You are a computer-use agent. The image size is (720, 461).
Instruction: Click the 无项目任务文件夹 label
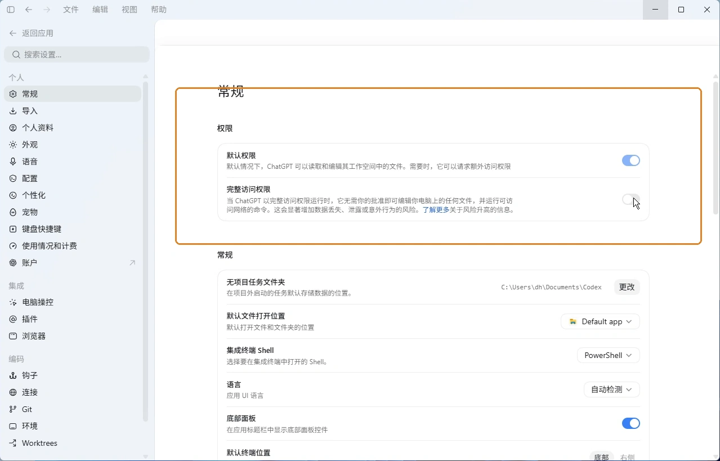click(x=256, y=282)
